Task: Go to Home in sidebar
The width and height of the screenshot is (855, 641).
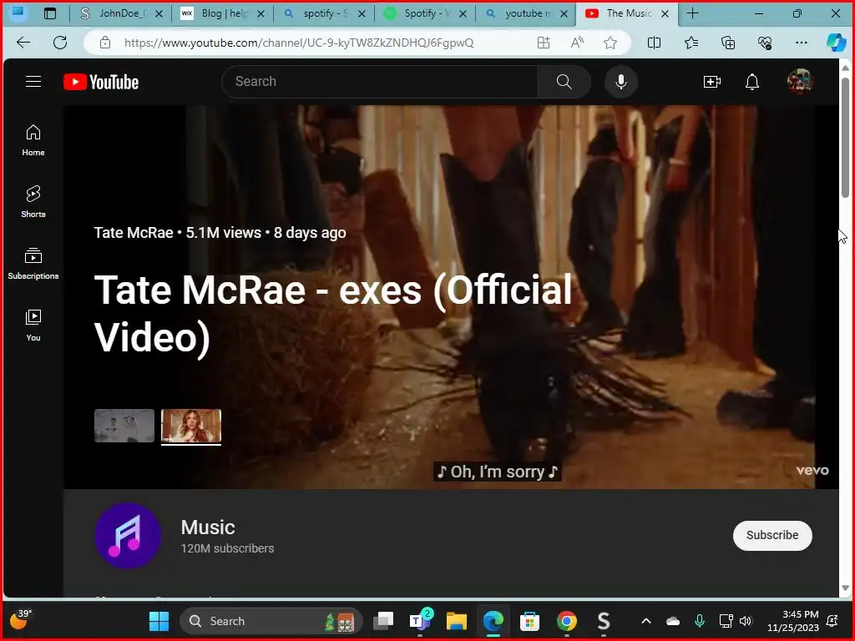Action: click(x=33, y=140)
